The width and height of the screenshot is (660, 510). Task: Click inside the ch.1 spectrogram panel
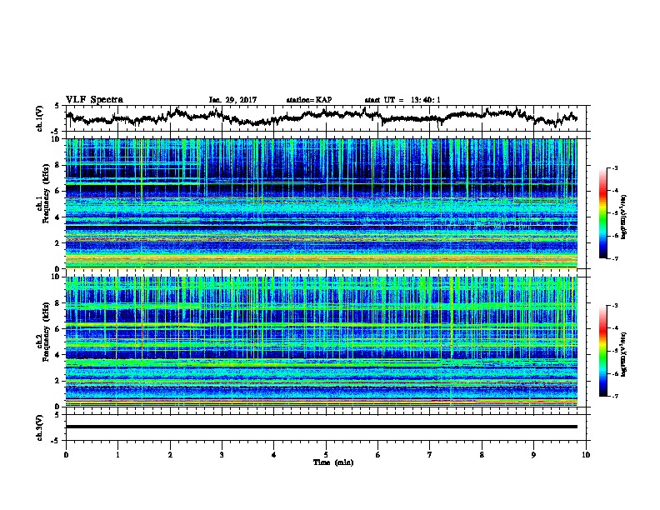(x=322, y=203)
